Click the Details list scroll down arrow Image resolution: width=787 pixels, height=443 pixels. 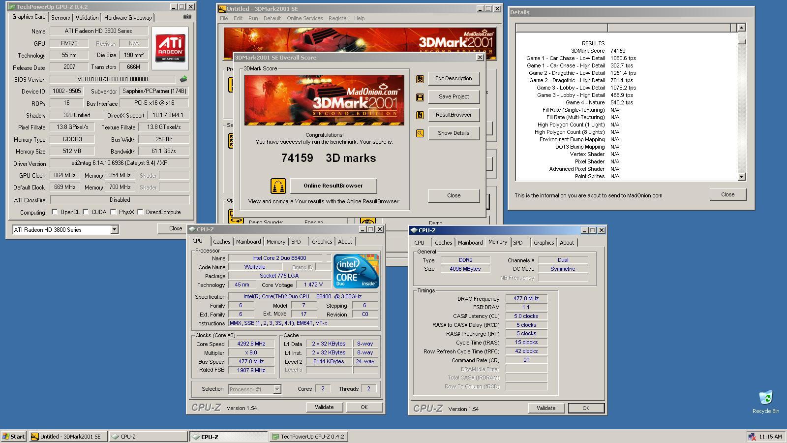[x=742, y=176]
